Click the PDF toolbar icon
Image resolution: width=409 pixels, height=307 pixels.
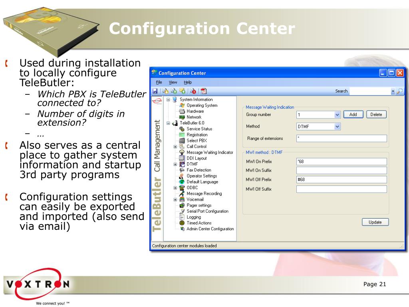pyautogui.click(x=204, y=91)
